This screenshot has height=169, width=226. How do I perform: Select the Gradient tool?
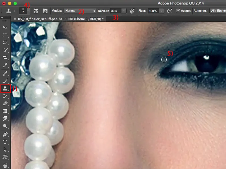click(5, 111)
